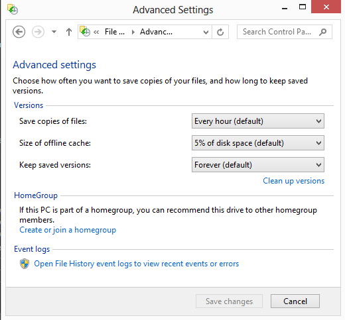Click the 'HomeGroup' section label
Image resolution: width=345 pixels, height=320 pixels.
[36, 195]
